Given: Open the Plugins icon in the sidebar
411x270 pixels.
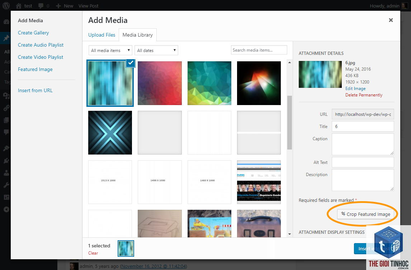Looking at the screenshot, I should [6, 161].
